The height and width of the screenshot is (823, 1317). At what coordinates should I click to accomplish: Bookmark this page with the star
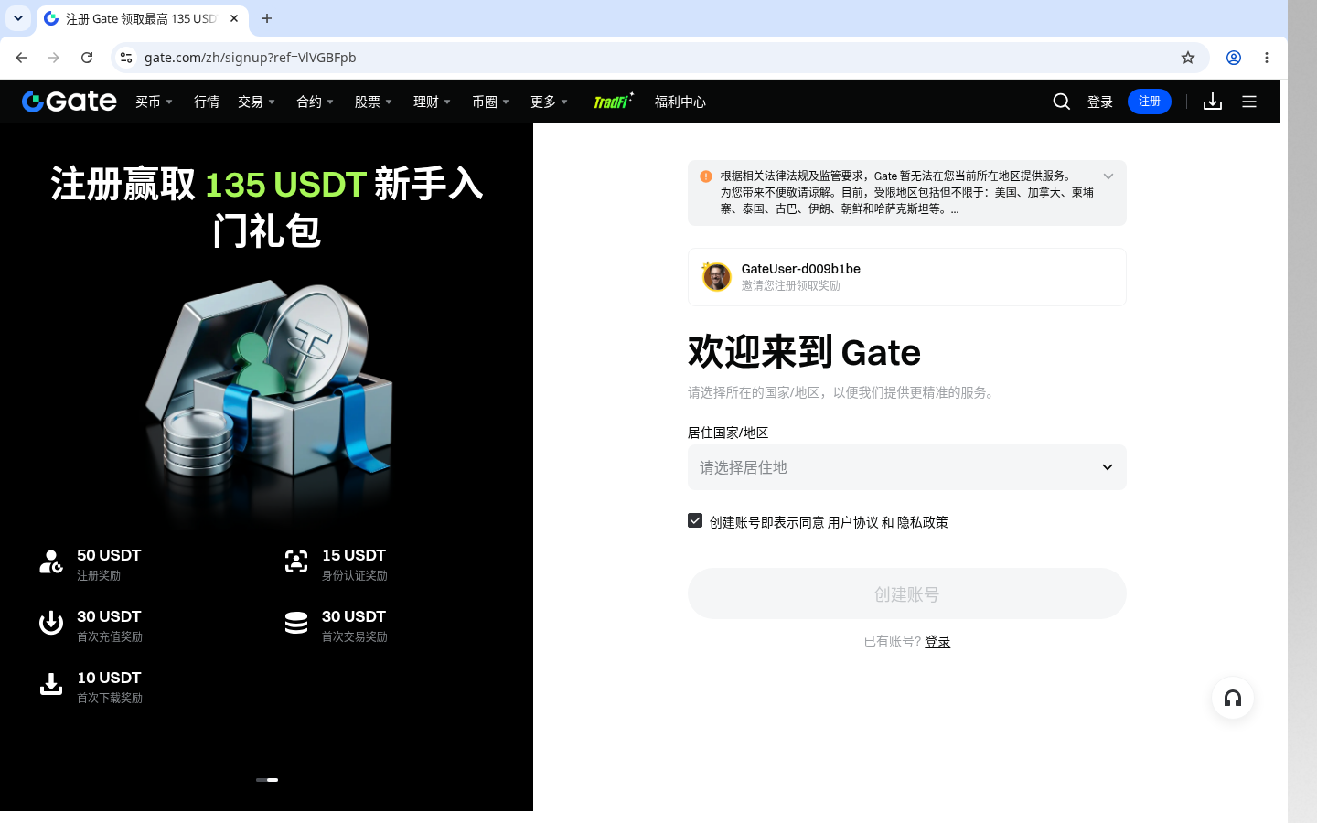pyautogui.click(x=1188, y=58)
